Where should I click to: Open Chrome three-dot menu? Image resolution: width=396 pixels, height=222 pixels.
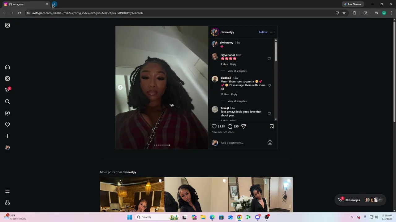coord(391,13)
